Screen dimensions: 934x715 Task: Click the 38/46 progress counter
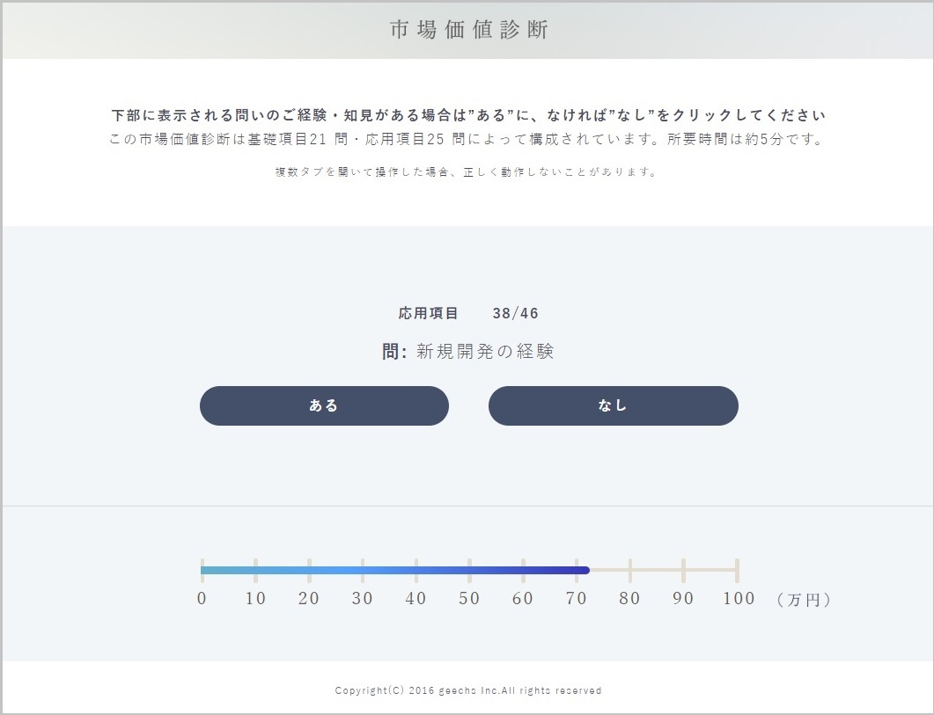click(515, 313)
